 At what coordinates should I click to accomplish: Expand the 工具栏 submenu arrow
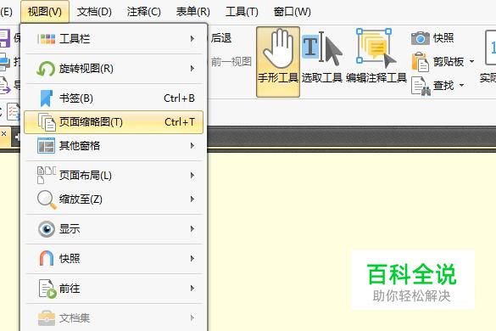(x=192, y=39)
